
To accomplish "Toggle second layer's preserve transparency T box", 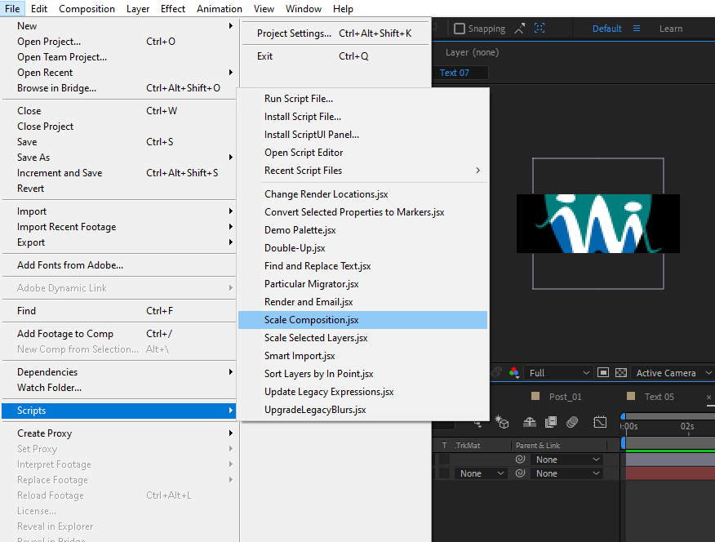I will [444, 473].
